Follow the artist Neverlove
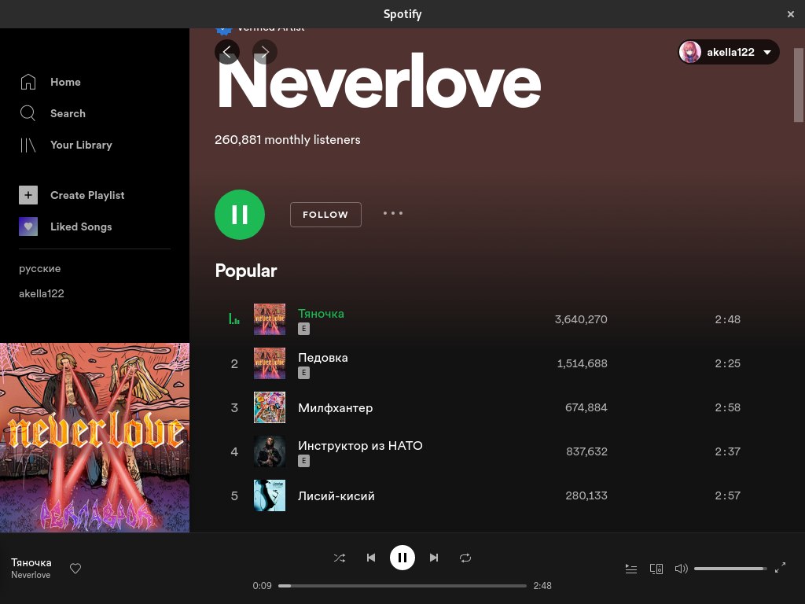 [x=325, y=215]
